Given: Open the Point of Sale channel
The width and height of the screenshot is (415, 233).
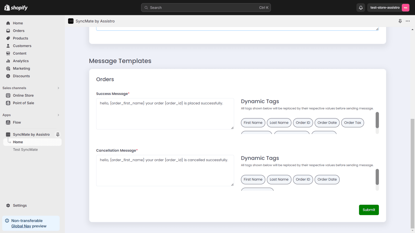Looking at the screenshot, I should coord(23,103).
